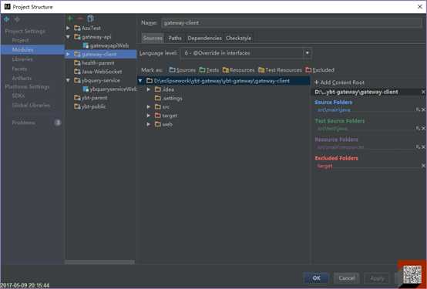Screen dimensions: 427x289
Task: Edit properties of the test source folder
Action: [x=418, y=128]
